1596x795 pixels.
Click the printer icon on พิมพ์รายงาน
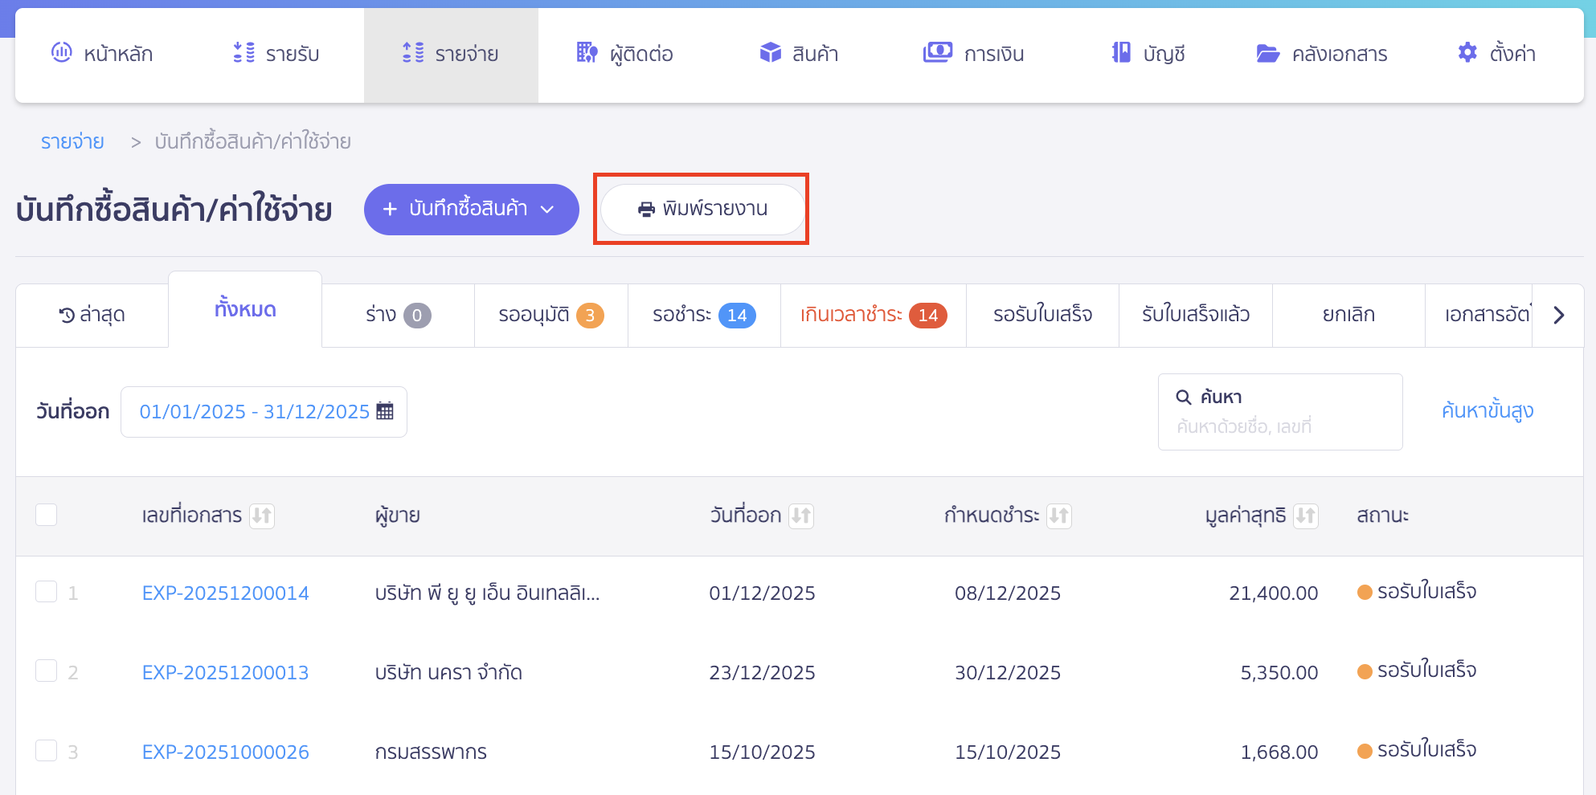point(645,209)
